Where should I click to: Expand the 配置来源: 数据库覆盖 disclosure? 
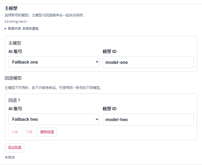pyautogui.click(x=22, y=29)
